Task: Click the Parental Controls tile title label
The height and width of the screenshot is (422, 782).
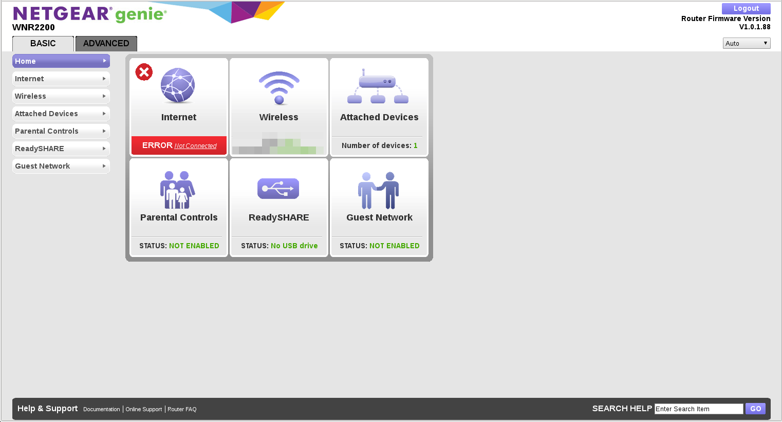Action: pos(179,217)
